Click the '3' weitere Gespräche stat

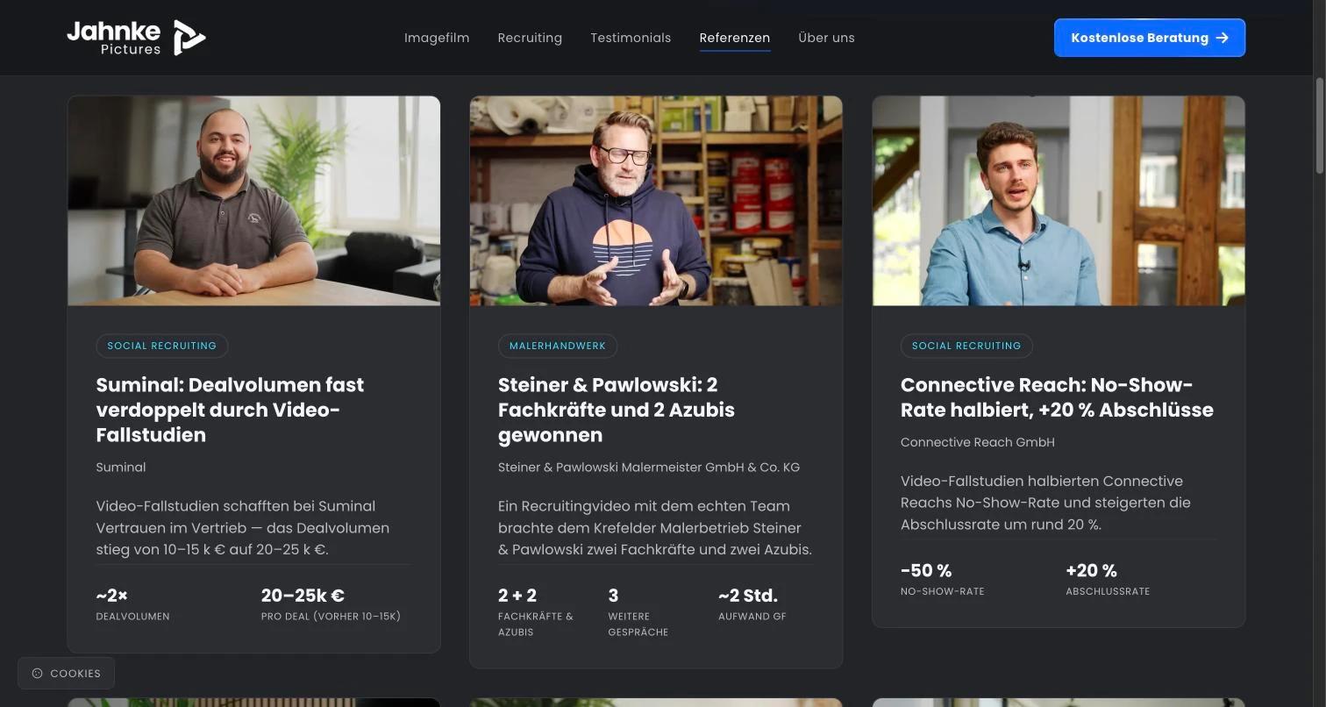tap(613, 596)
